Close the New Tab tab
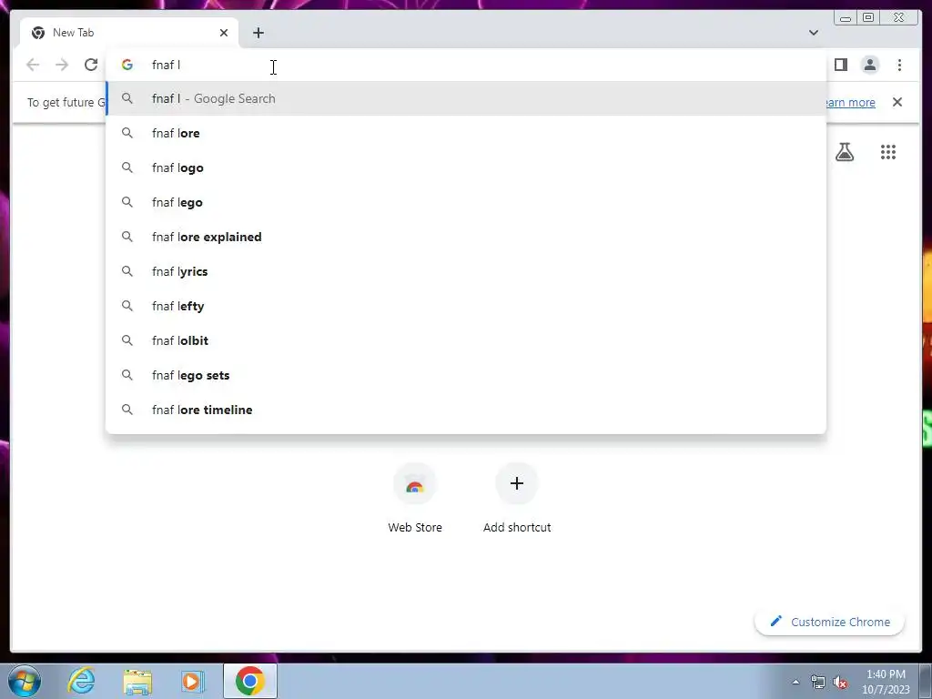 tap(224, 33)
